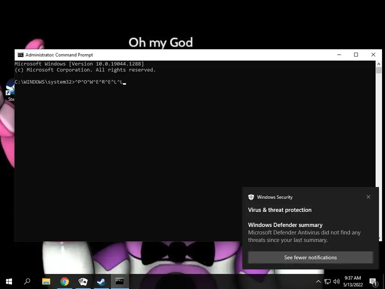Open taskbar search magnifier

click(27, 281)
